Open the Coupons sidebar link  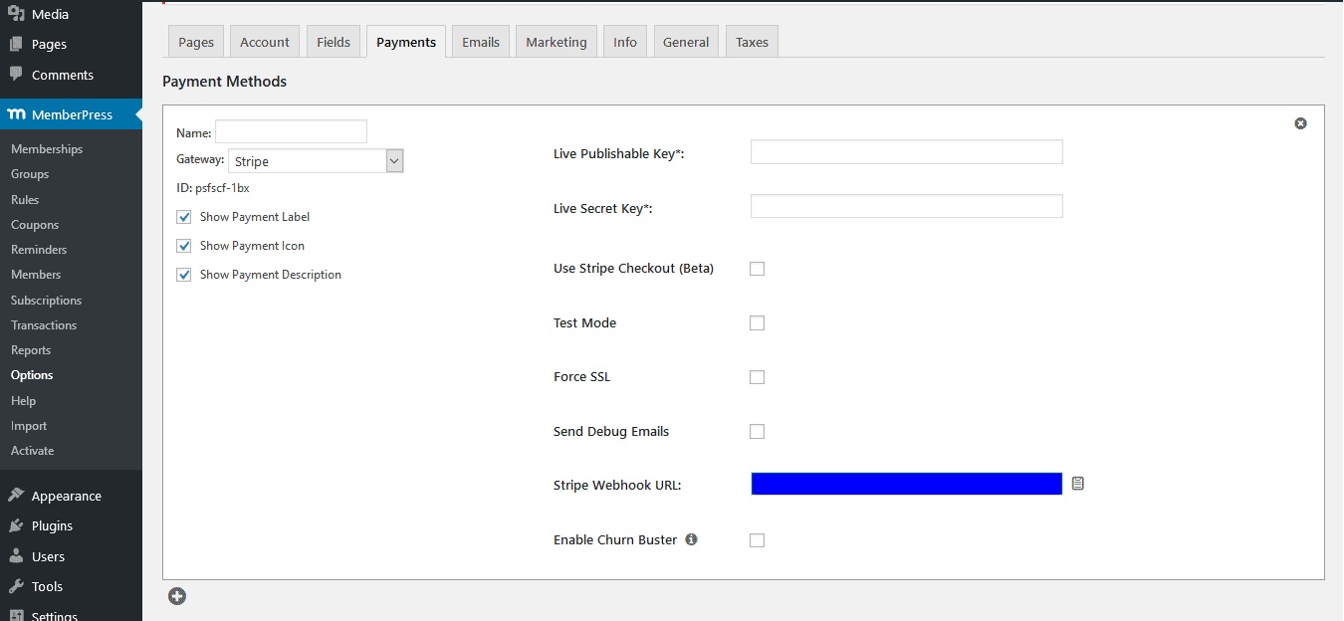[35, 225]
